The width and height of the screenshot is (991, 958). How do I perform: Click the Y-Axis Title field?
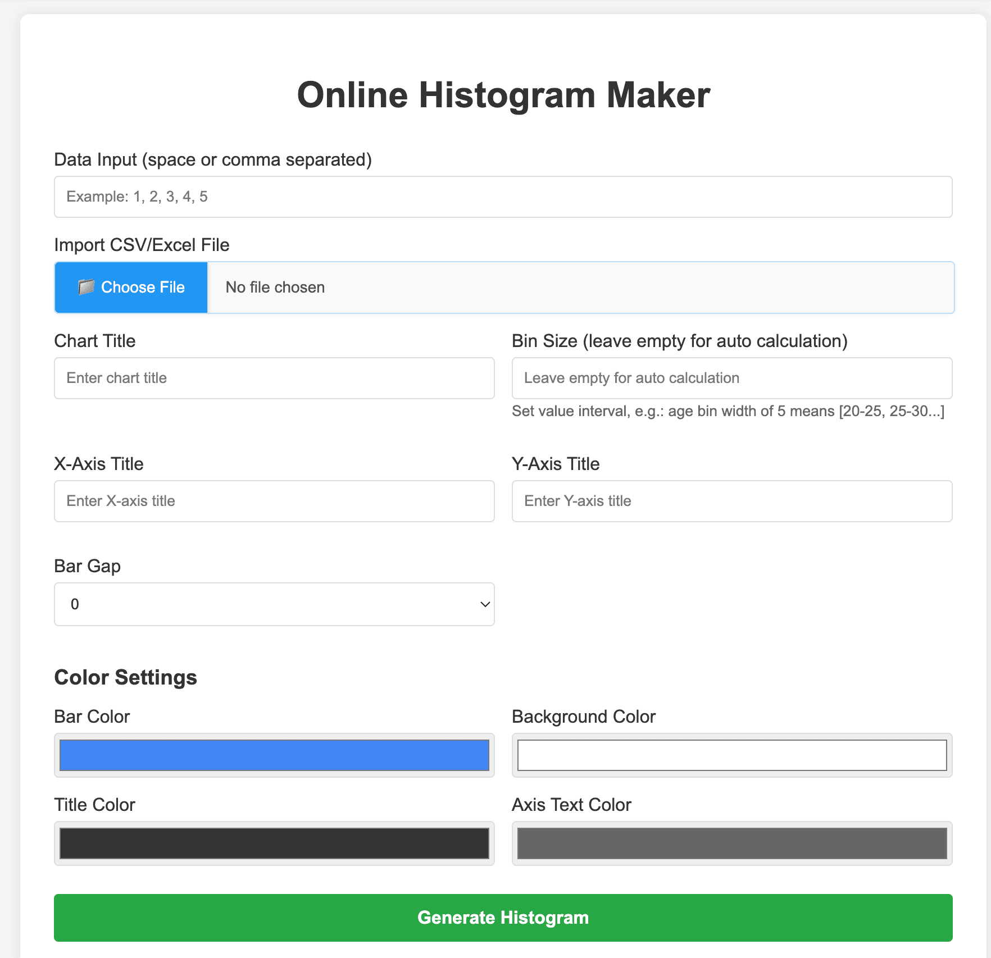click(732, 501)
